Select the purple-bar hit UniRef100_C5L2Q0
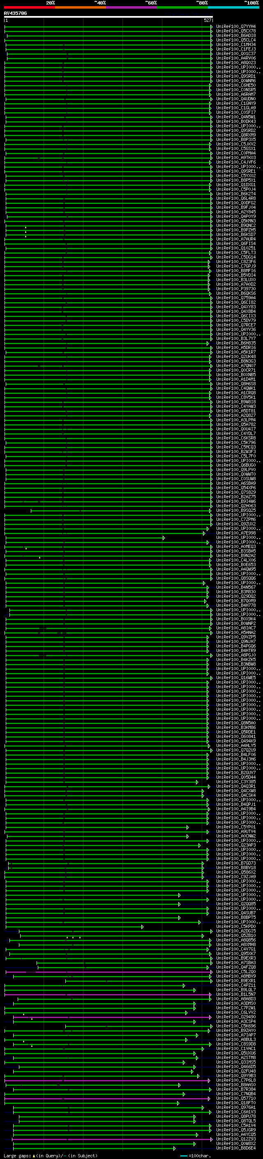The height and width of the screenshot is (1159, 263). click(236, 972)
